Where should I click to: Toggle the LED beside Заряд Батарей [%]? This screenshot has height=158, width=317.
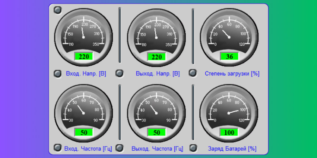193,148
